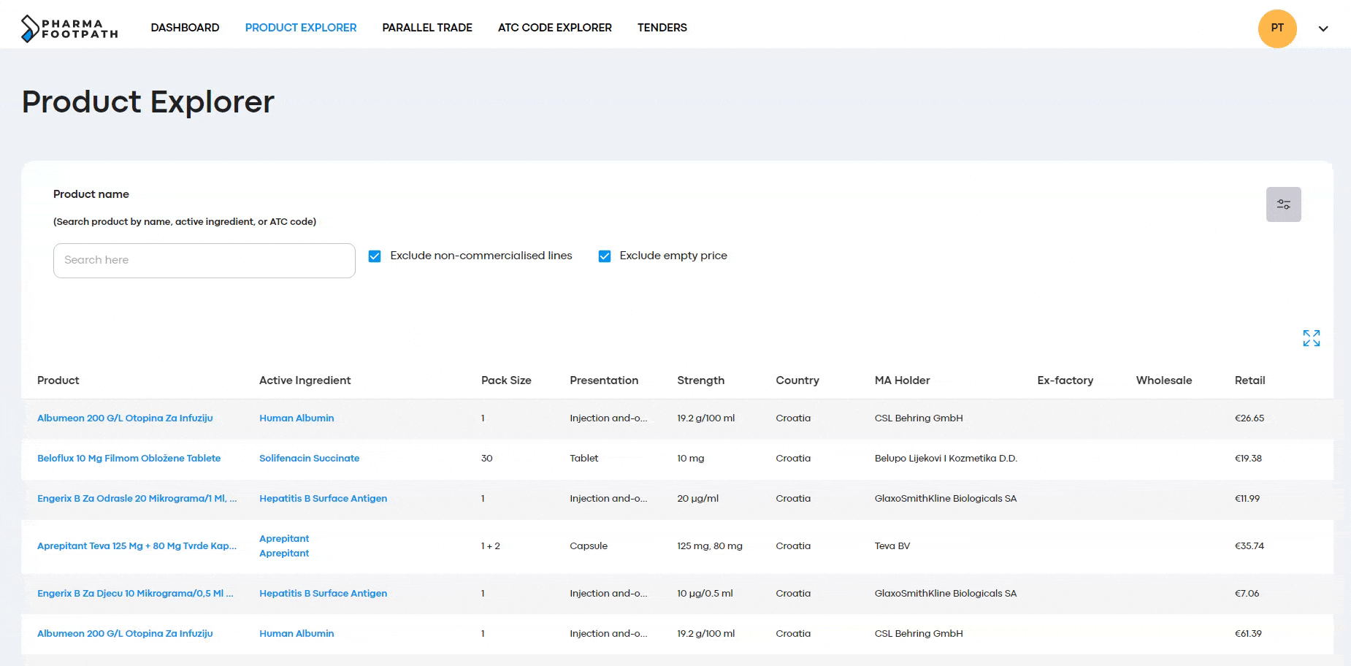The image size is (1351, 666).
Task: Click the 1 + 2 pack size cell
Action: pos(491,546)
